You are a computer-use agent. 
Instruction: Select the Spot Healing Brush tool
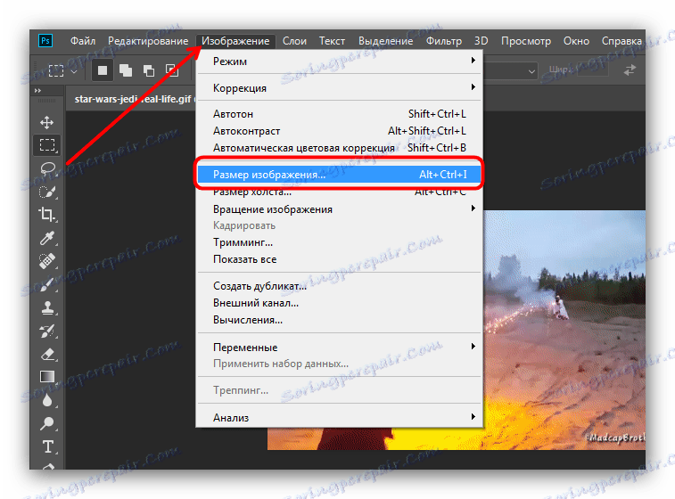(47, 261)
